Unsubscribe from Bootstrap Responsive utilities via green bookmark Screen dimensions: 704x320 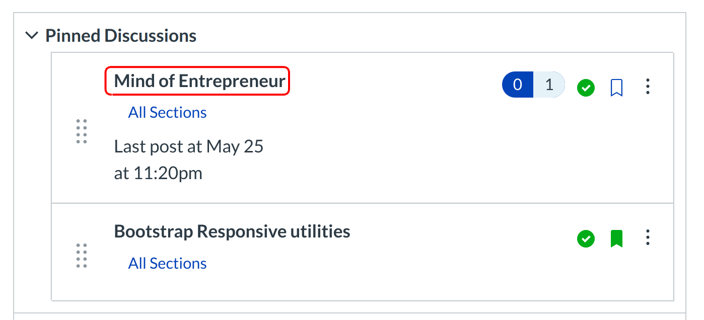[616, 238]
